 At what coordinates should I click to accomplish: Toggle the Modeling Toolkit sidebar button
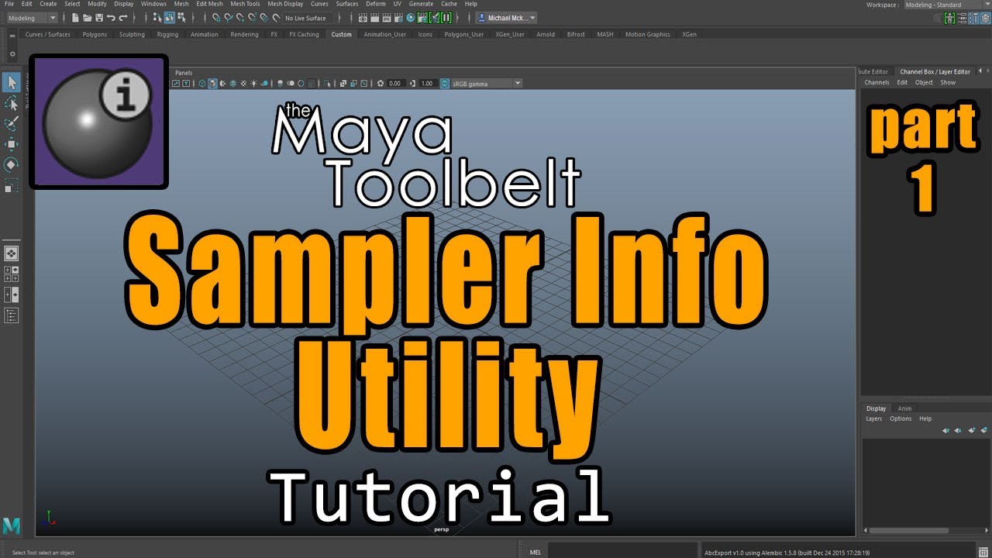tap(937, 18)
